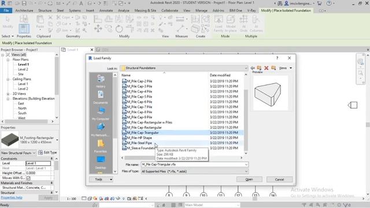Open the File name dropdown arrow
Screen dimensions: 370x208
tap(246, 164)
